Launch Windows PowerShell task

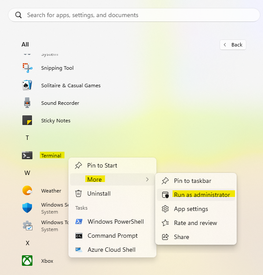click(112, 221)
